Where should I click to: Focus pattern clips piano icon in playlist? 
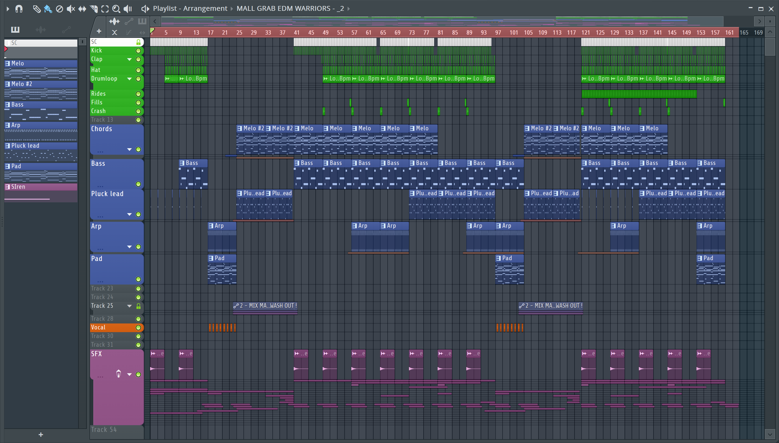[x=142, y=21]
